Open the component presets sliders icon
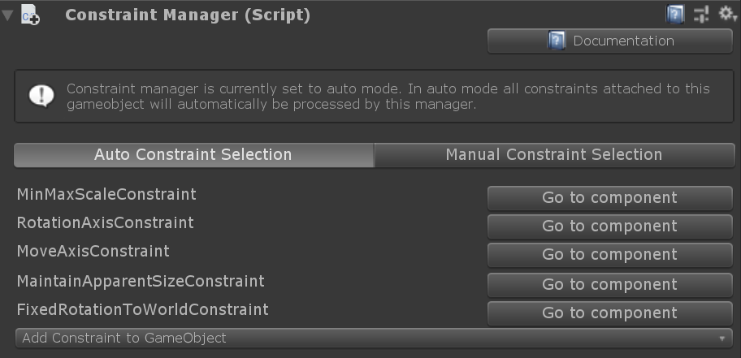Viewport: 741px width, 358px height. coord(702,14)
